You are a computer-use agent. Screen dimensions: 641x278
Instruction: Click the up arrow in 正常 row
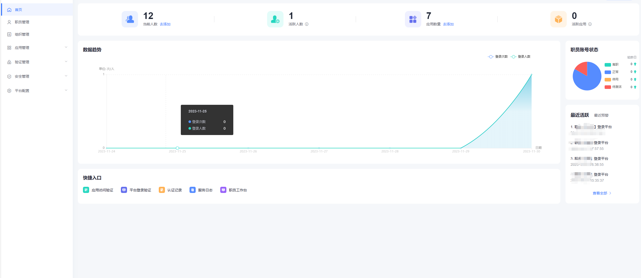635,72
